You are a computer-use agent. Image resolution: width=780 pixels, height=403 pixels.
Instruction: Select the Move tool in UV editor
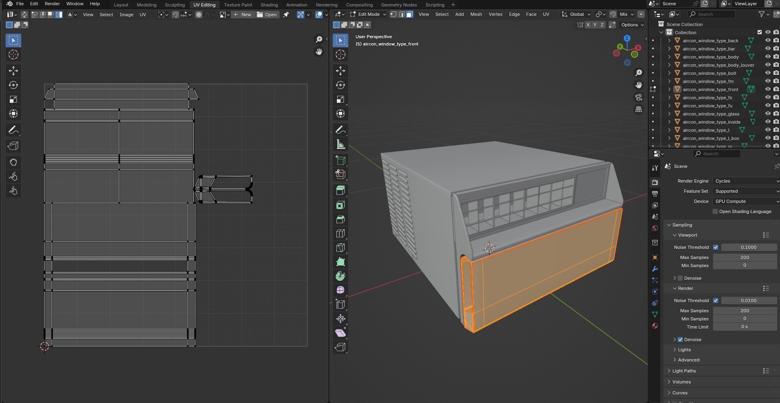(13, 71)
